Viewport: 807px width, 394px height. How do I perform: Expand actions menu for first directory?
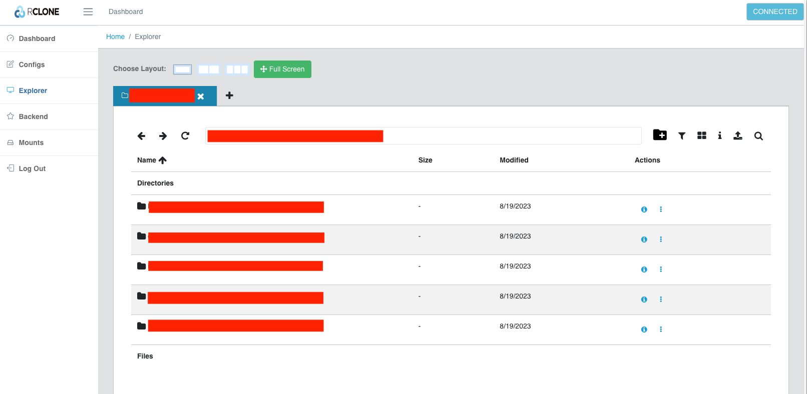(661, 209)
